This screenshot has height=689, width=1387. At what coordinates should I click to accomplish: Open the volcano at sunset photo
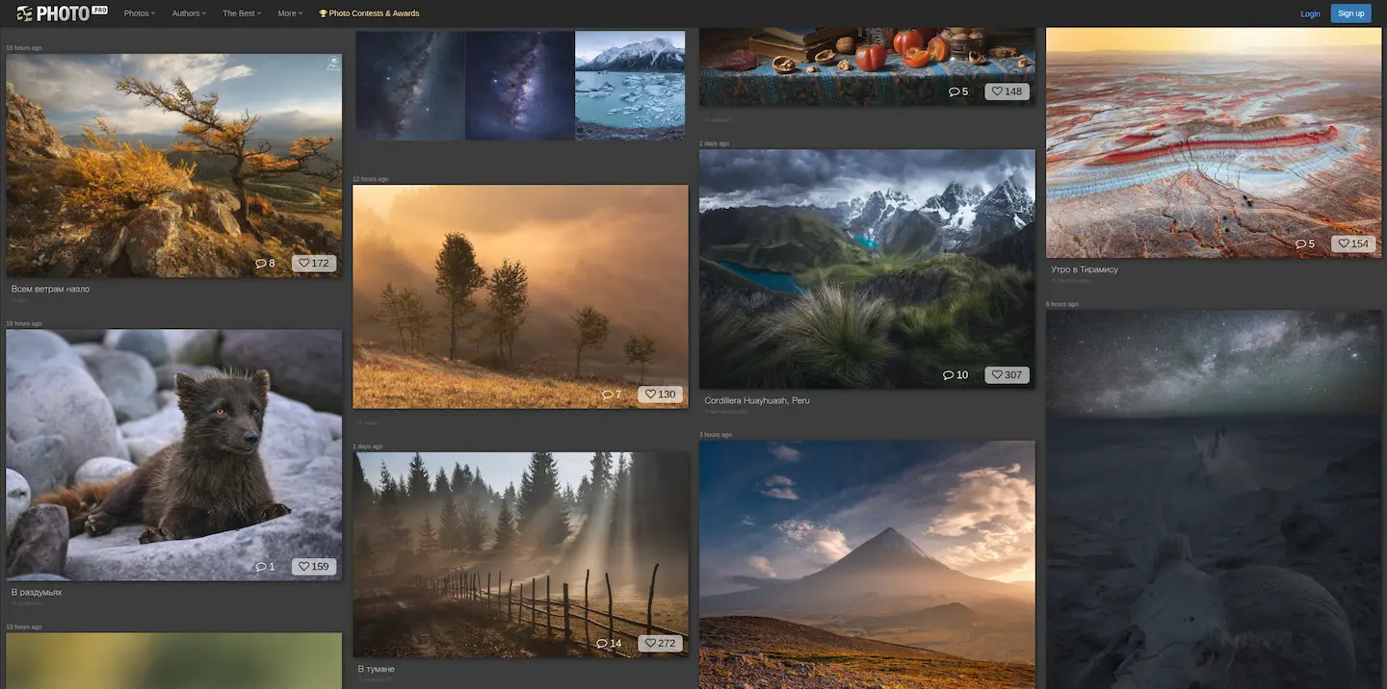coord(867,565)
